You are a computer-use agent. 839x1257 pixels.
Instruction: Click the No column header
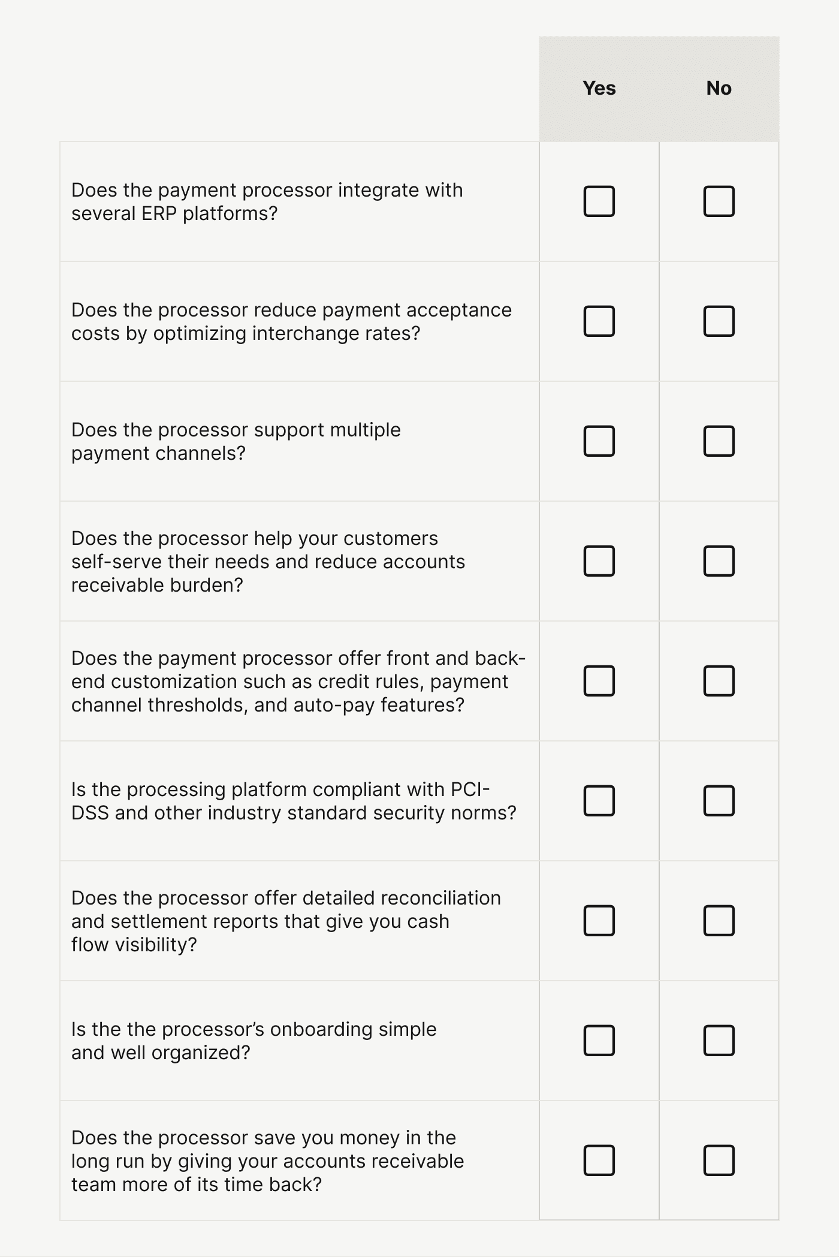[x=719, y=88]
